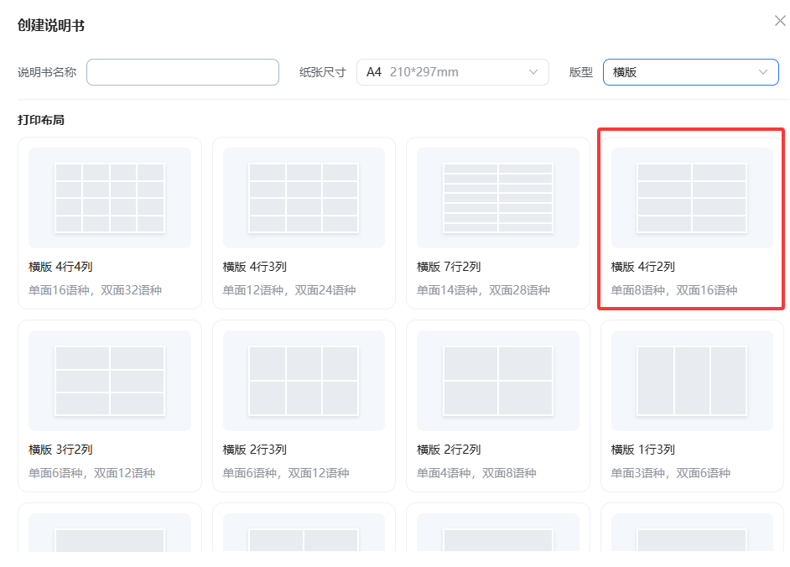Image resolution: width=790 pixels, height=567 pixels.
Task: Pick the 2行3列 grid preview icon
Action: (304, 380)
